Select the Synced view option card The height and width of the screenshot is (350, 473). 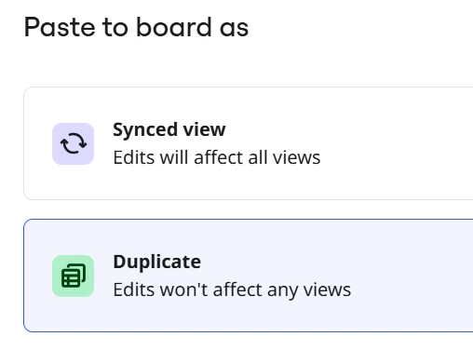coord(249,143)
